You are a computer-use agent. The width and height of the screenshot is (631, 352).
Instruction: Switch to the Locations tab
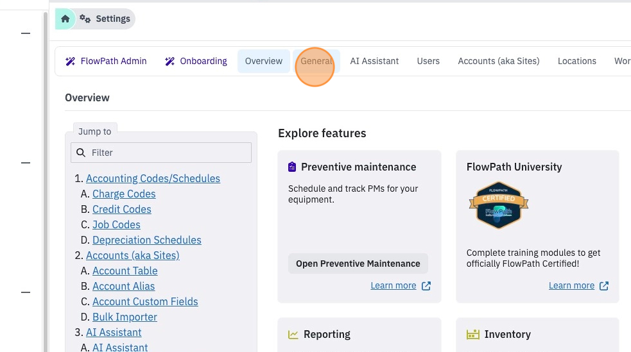(x=576, y=61)
